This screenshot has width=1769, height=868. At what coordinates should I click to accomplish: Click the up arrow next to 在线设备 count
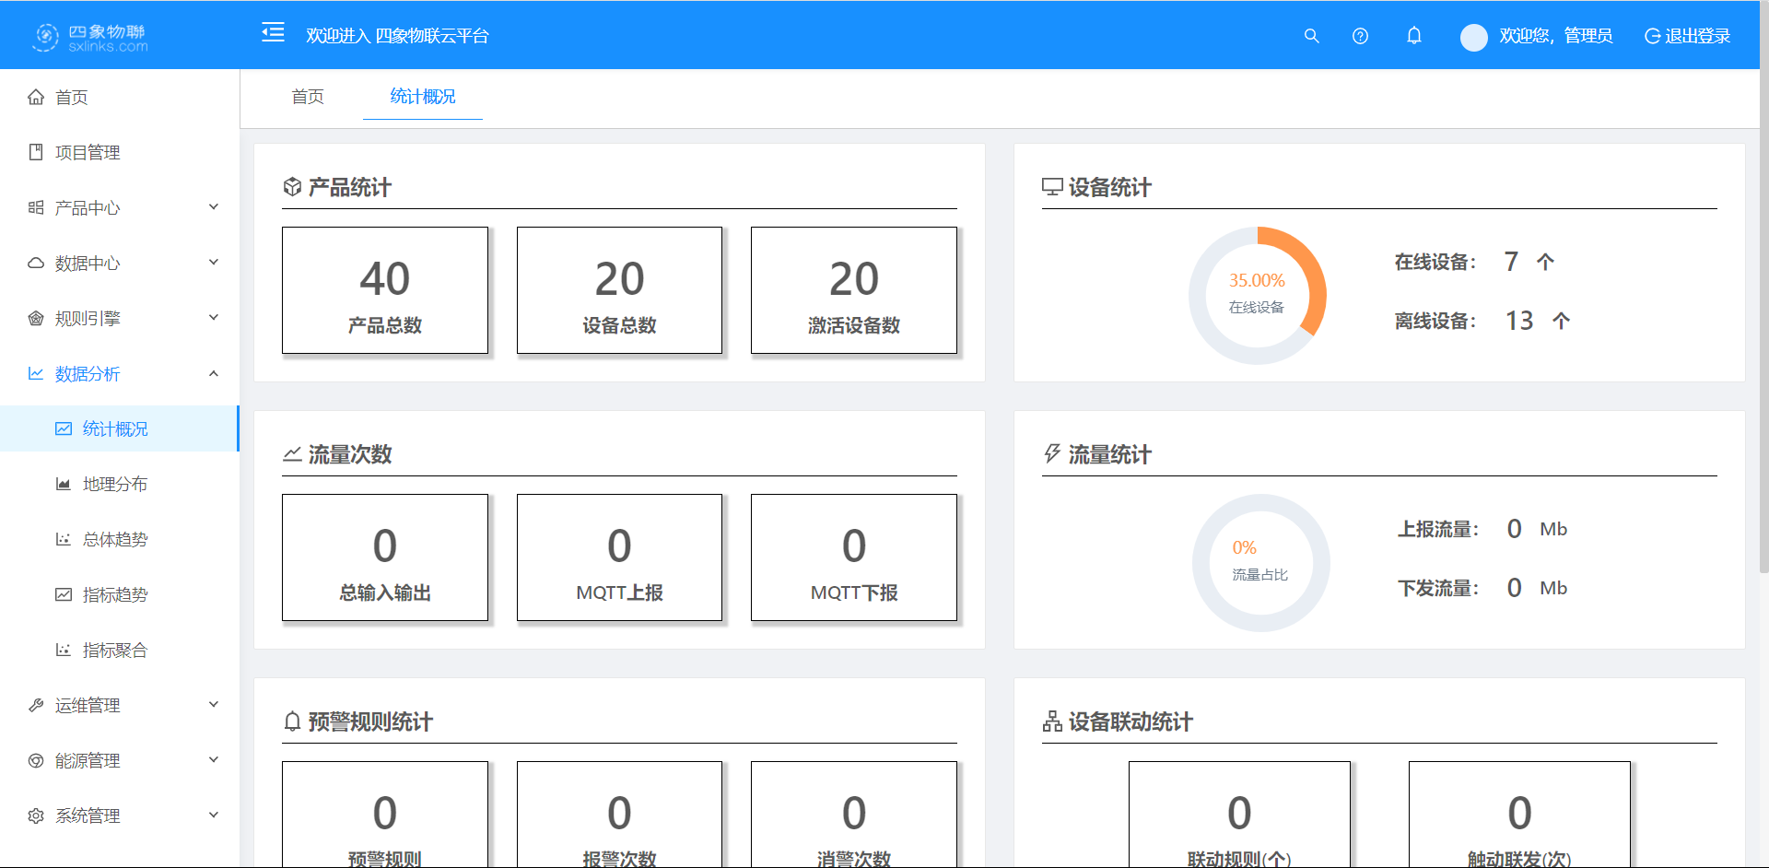(x=1545, y=263)
